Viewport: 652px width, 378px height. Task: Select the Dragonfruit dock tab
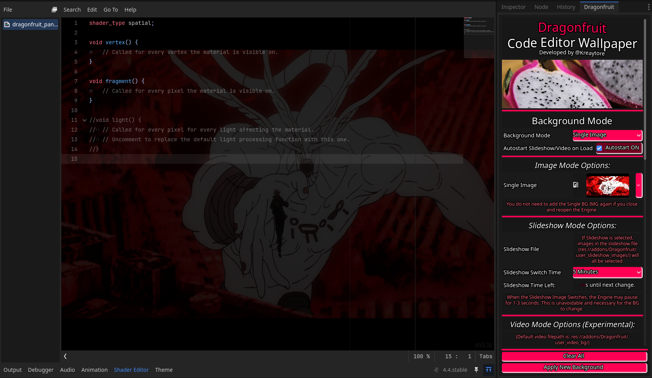pos(599,7)
